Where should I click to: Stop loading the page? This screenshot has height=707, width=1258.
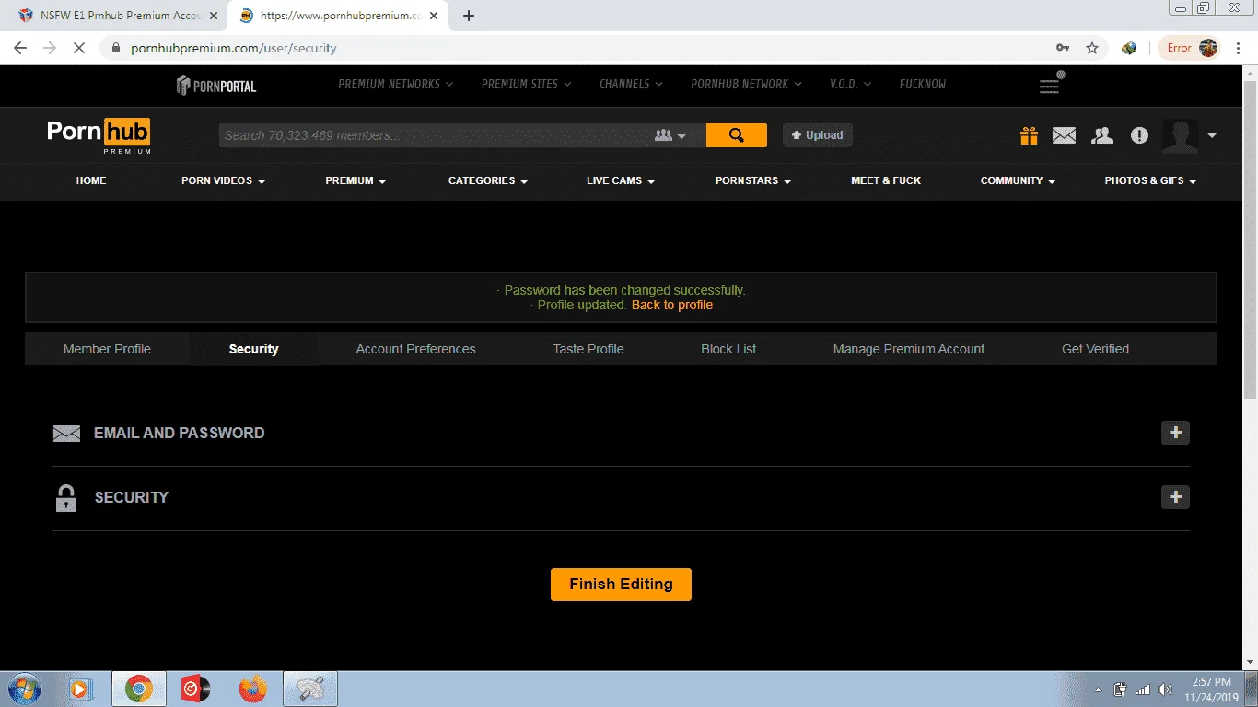[79, 48]
